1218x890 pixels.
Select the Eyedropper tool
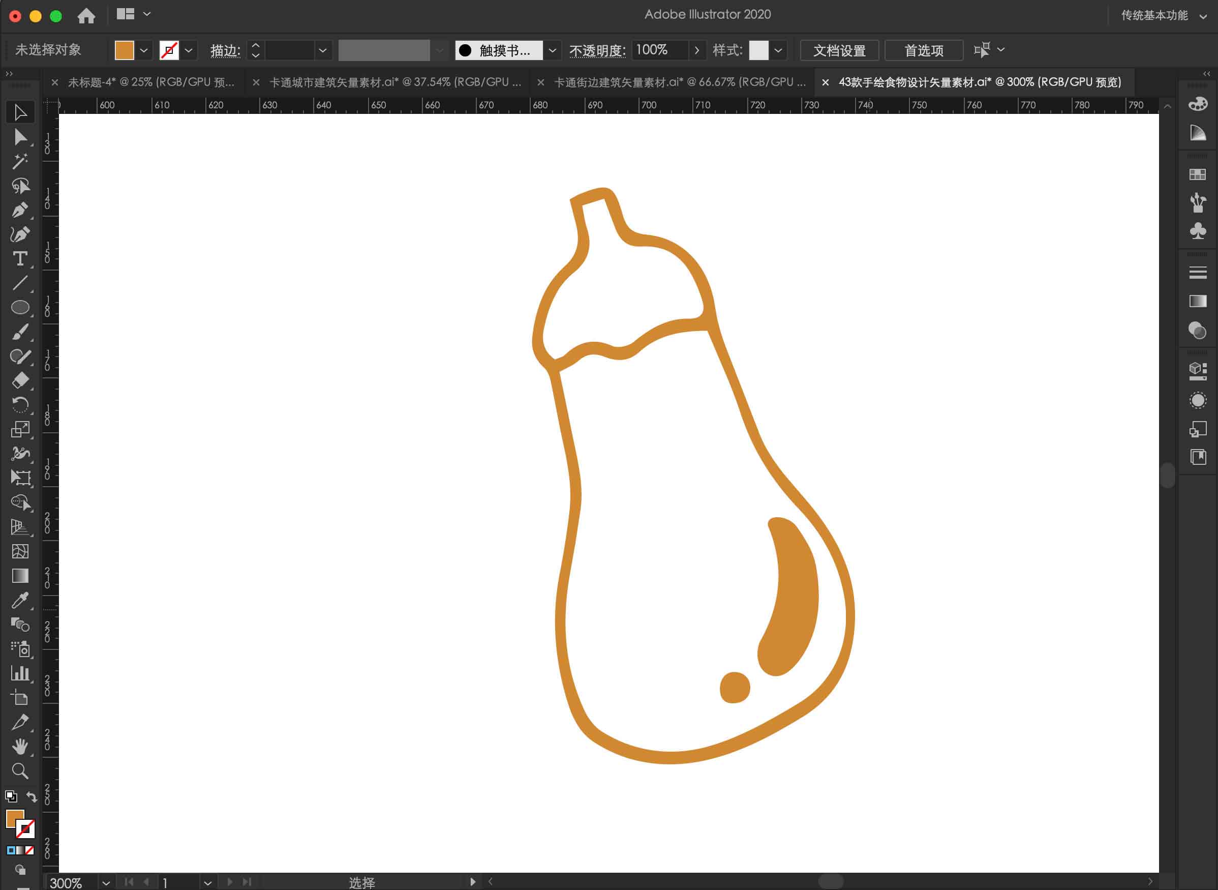(20, 600)
